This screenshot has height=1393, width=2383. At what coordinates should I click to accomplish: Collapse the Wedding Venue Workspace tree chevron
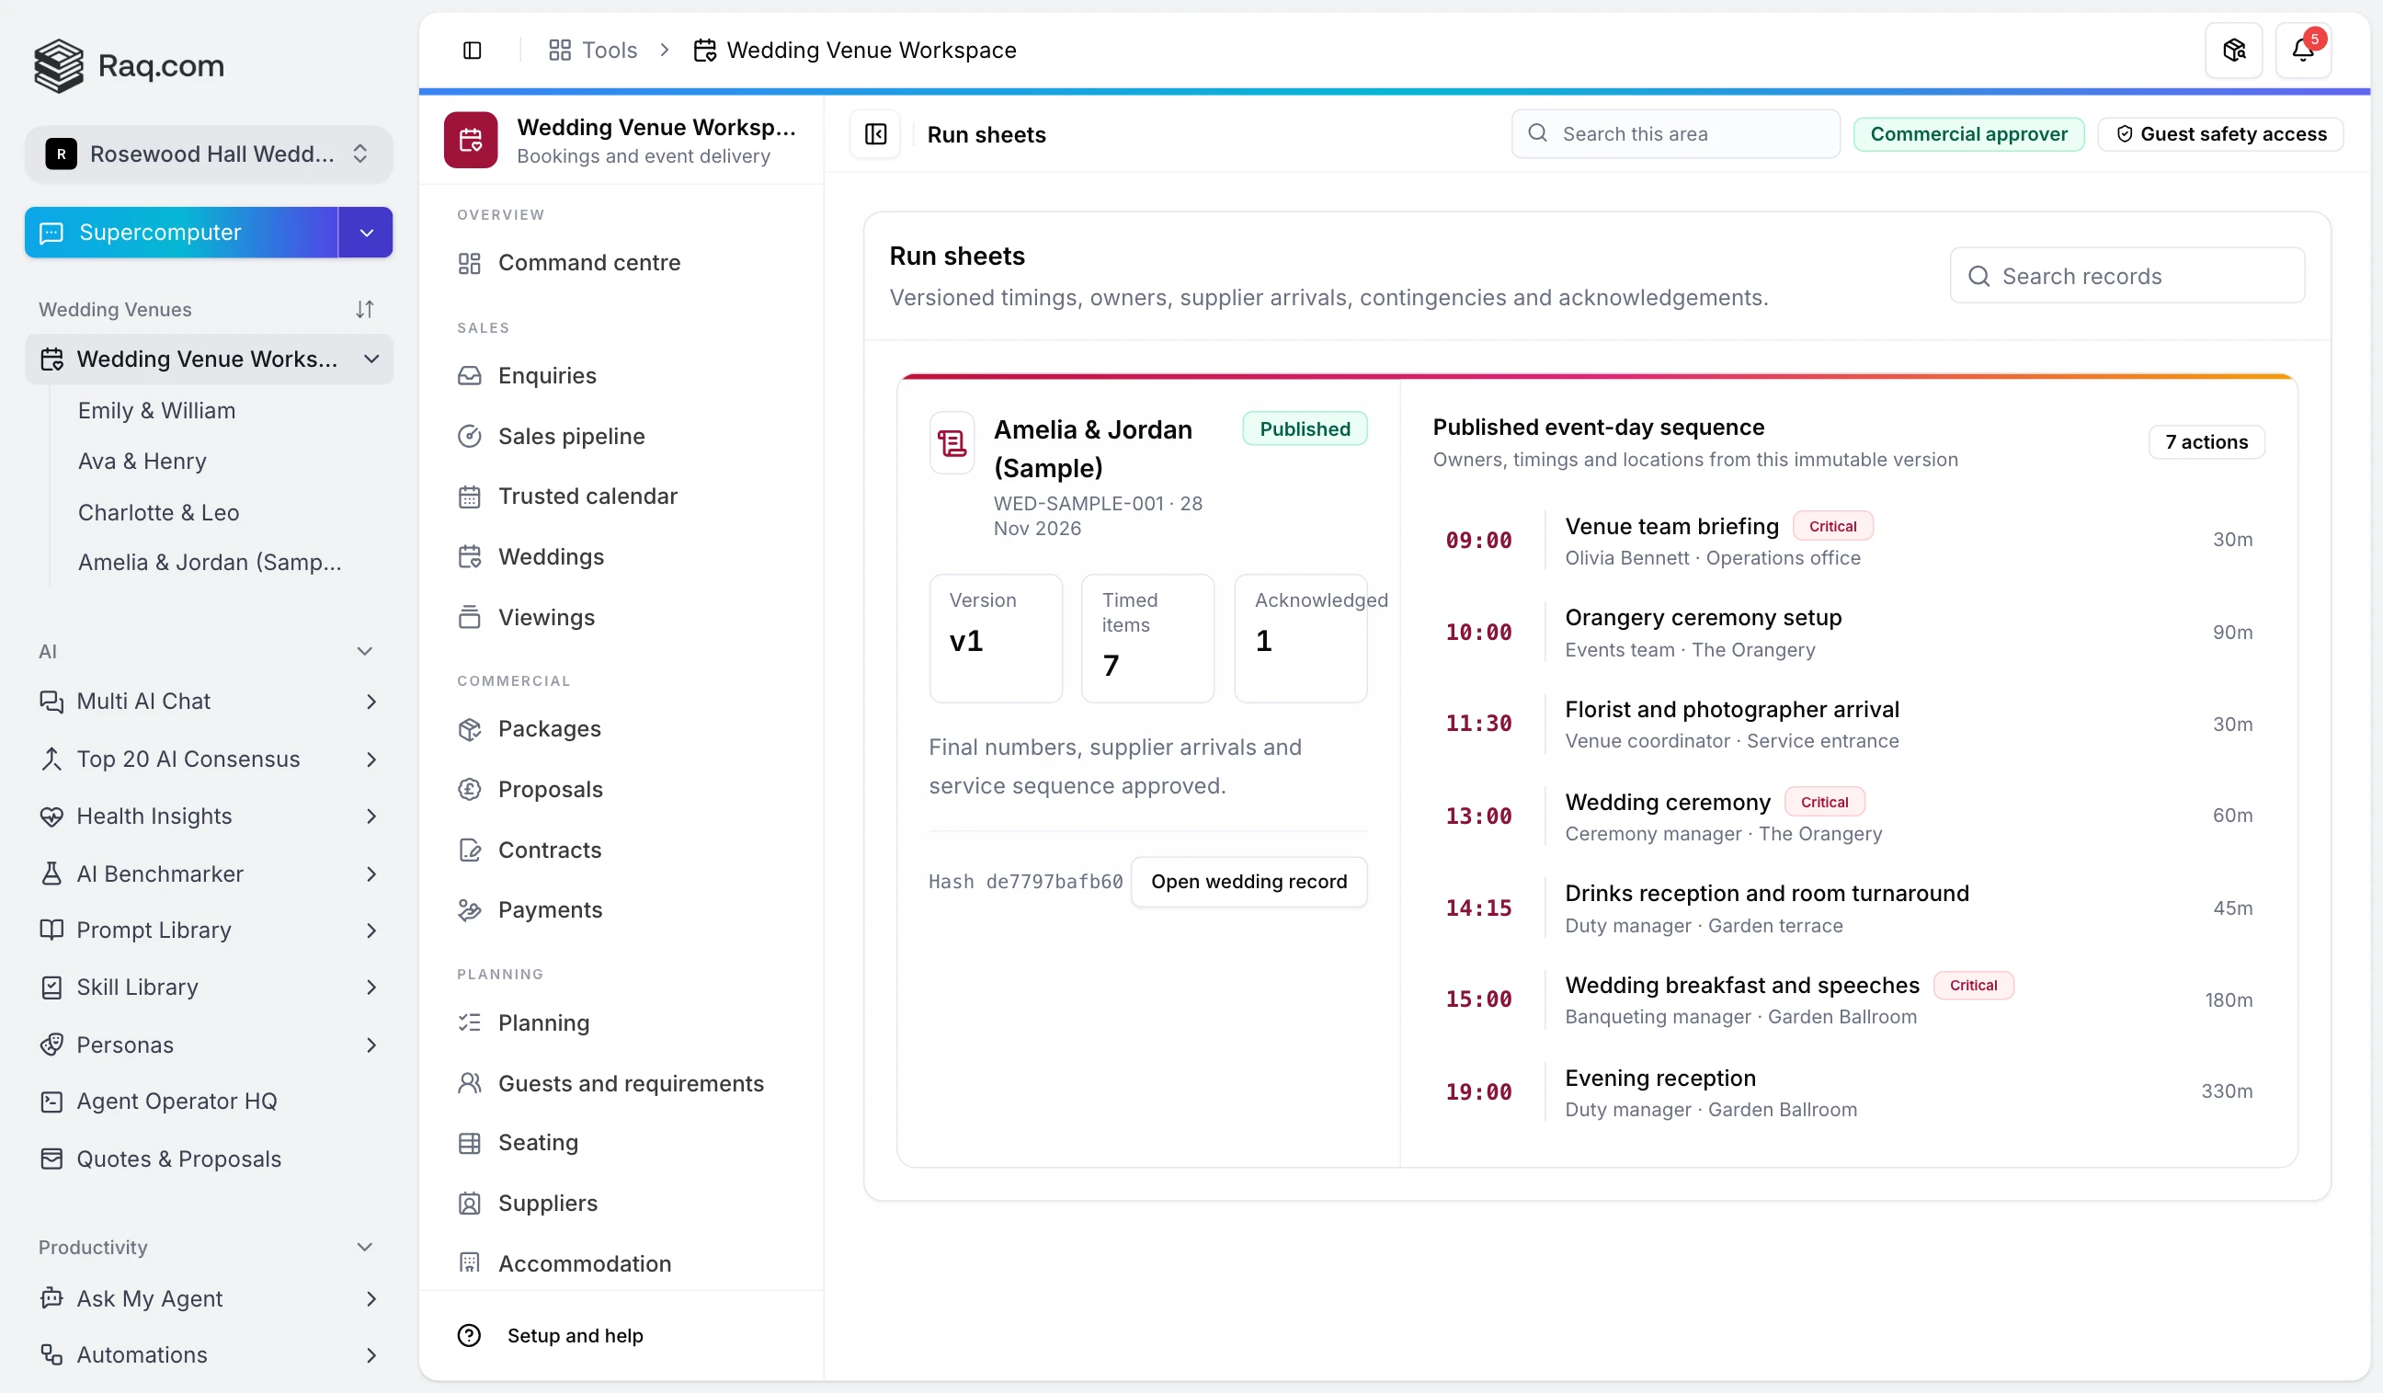point(371,360)
